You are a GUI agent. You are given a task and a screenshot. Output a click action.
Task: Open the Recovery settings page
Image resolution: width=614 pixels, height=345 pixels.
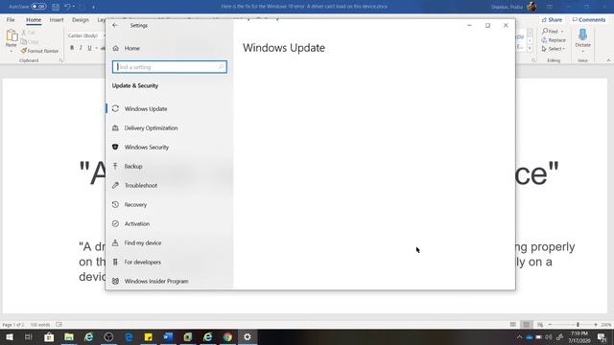tap(135, 204)
